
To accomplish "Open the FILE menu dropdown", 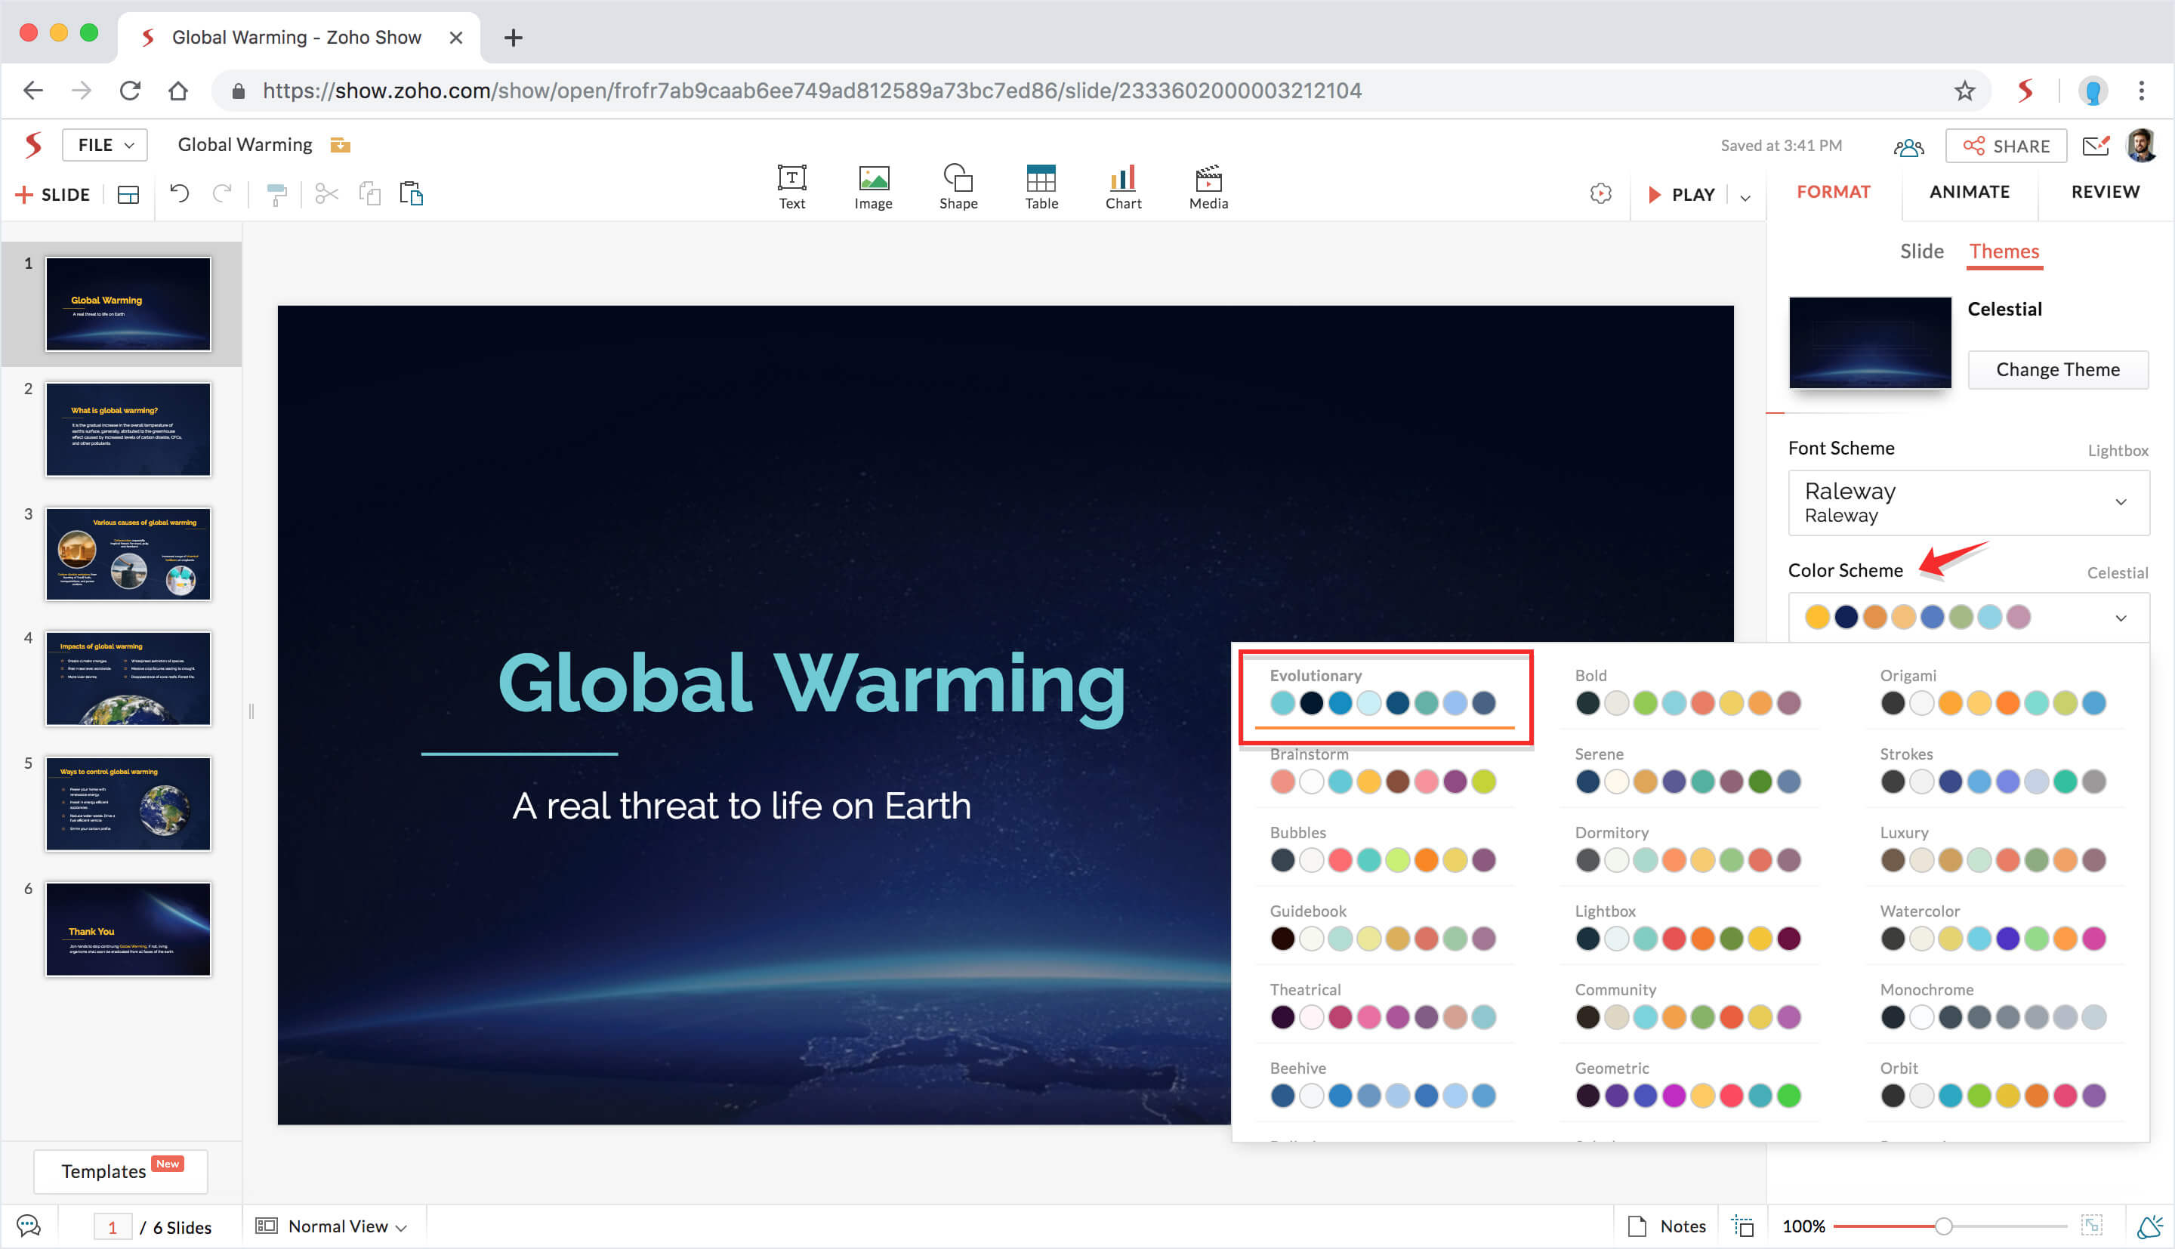I will (x=105, y=145).
